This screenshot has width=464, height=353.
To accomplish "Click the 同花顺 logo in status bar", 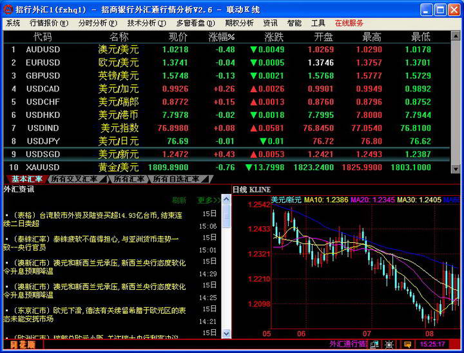I will pyautogui.click(x=23, y=345).
